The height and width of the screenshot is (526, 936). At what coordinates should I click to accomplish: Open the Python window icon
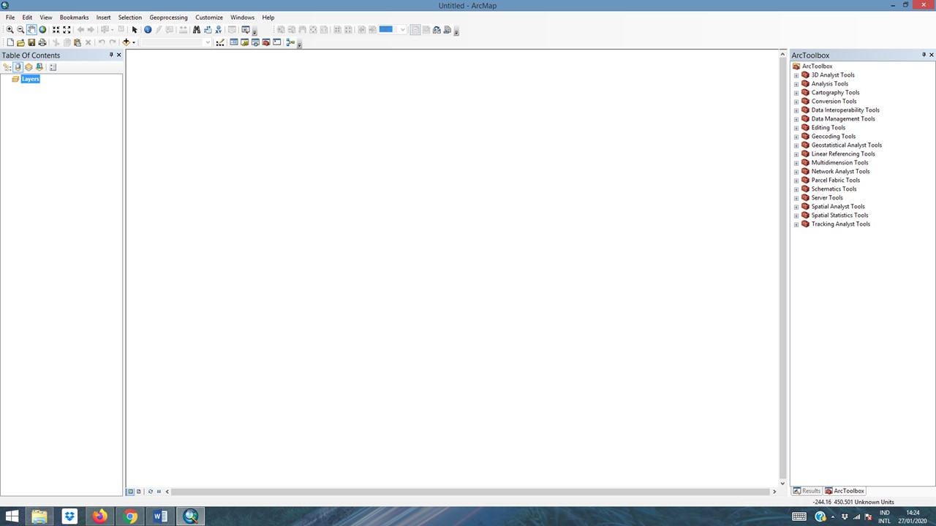click(276, 42)
